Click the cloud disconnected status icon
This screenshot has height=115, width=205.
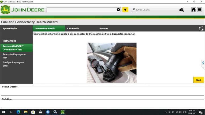pos(181,10)
